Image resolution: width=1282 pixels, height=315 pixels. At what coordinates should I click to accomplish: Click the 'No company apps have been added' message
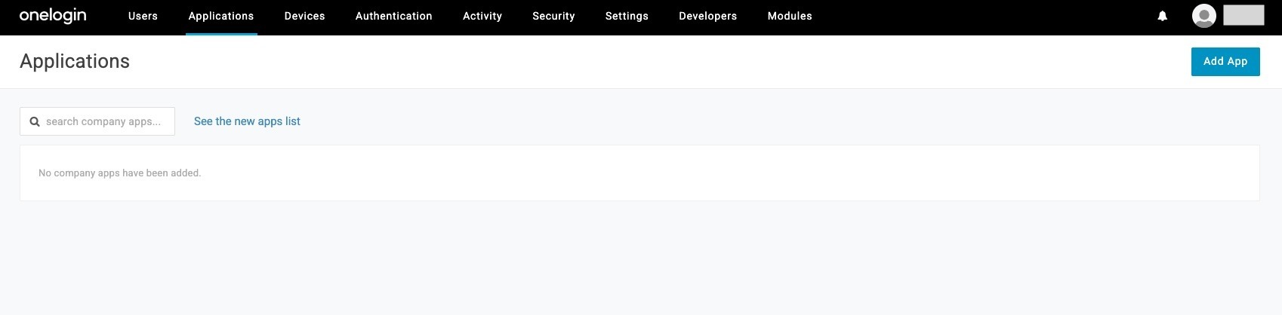[119, 173]
